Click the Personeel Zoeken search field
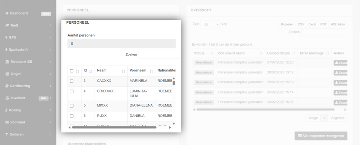Image resolution: width=360 pixels, height=145 pixels. 160,54
